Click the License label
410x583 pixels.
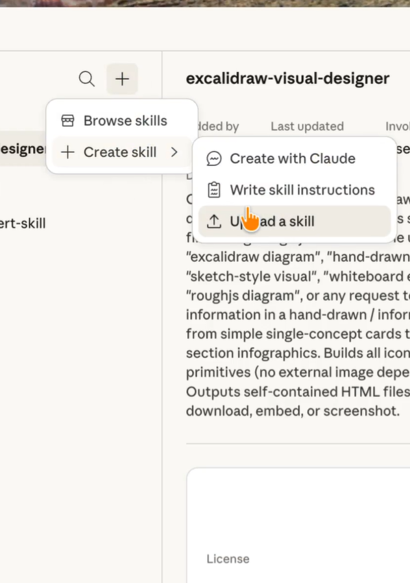pyautogui.click(x=228, y=559)
